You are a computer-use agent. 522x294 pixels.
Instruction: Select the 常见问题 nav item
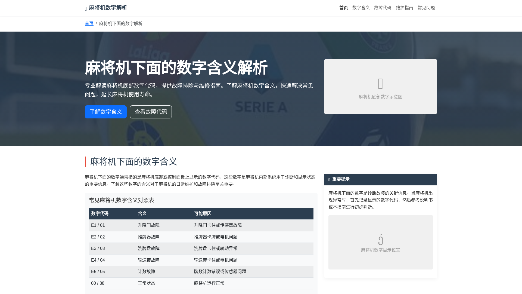426,8
